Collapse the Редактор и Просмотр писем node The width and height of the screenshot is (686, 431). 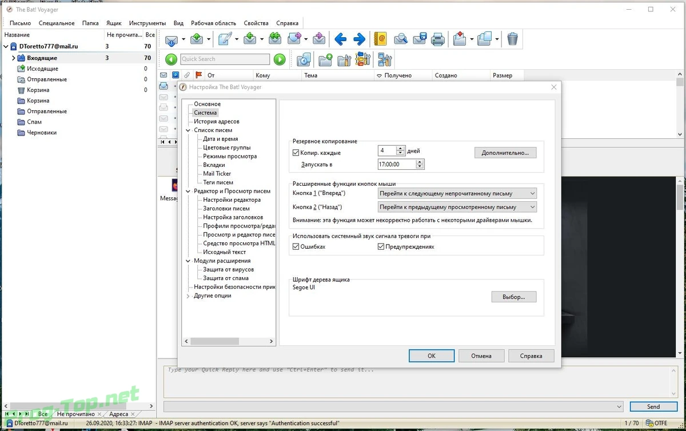click(188, 191)
